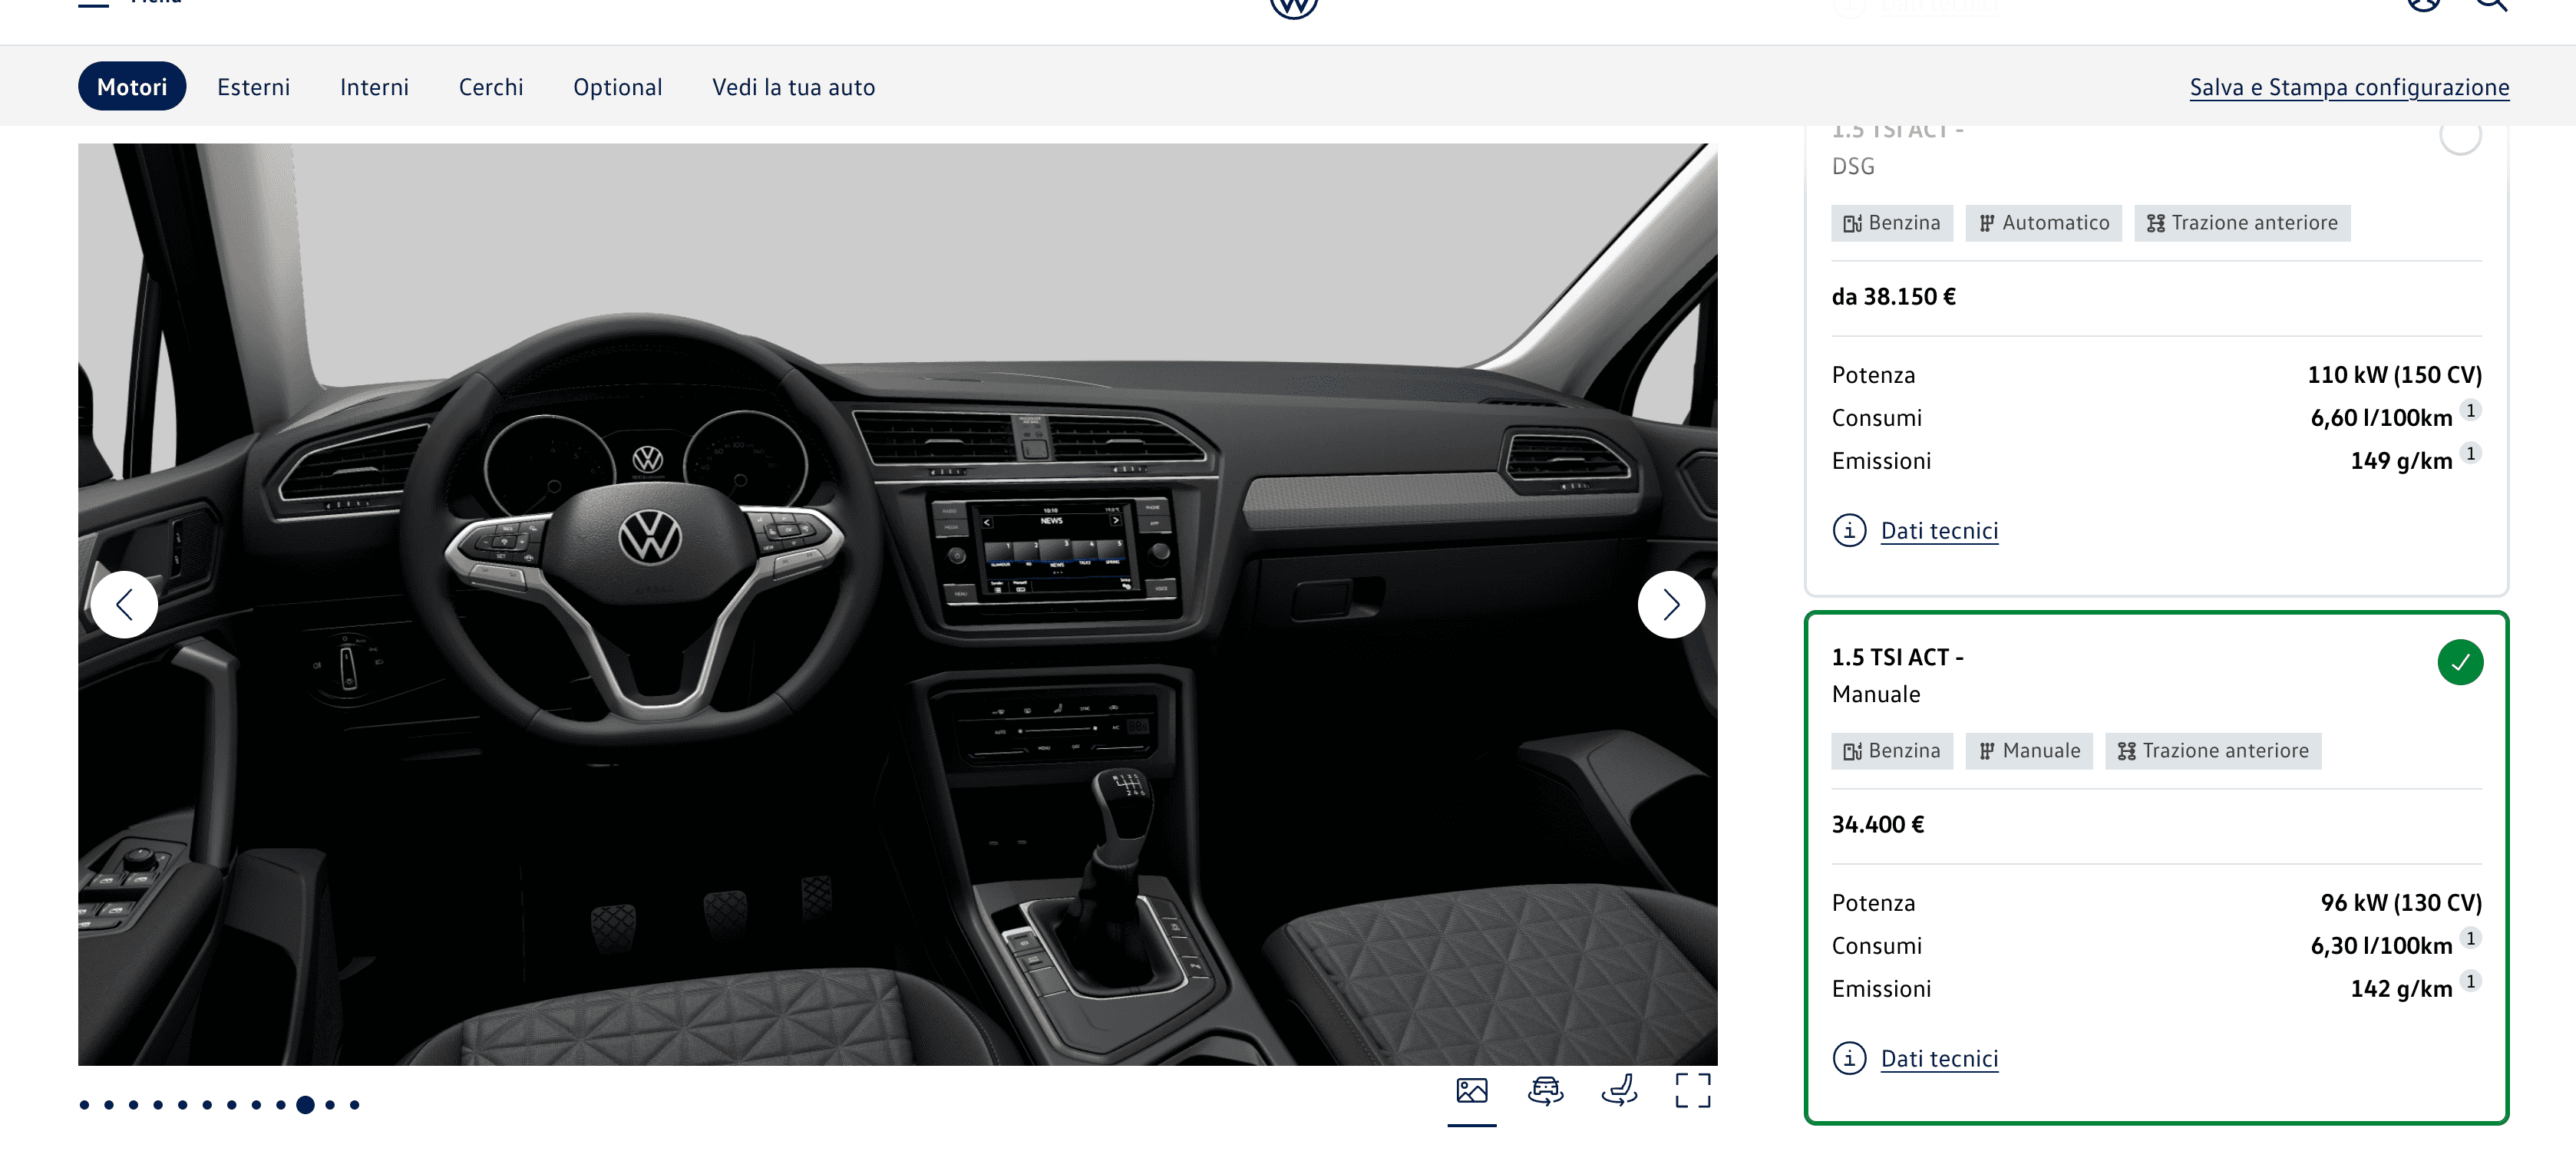Show the next car image
The image size is (2576, 1151).
coord(1670,604)
